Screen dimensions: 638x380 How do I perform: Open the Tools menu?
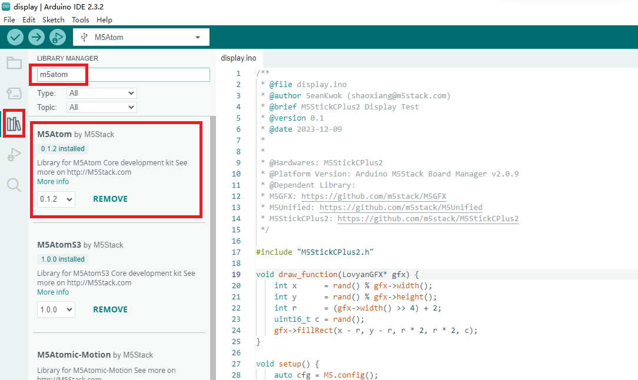81,19
